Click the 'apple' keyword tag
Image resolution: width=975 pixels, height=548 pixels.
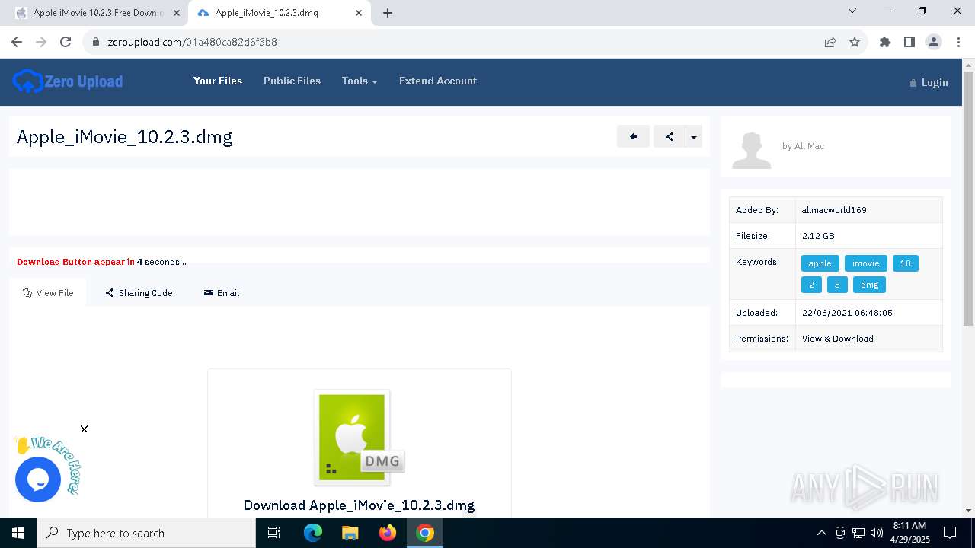click(820, 263)
